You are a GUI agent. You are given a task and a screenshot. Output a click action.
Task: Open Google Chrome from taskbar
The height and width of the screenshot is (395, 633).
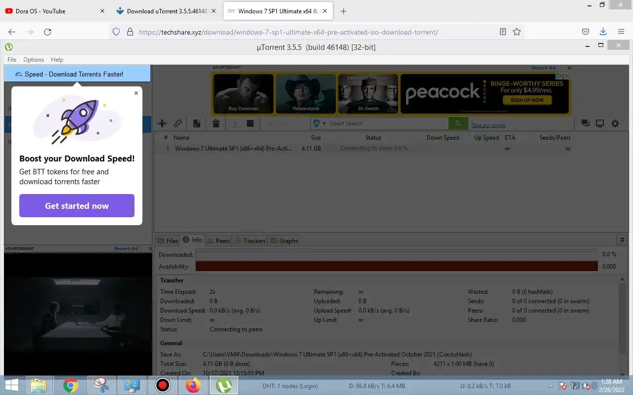[71, 385]
